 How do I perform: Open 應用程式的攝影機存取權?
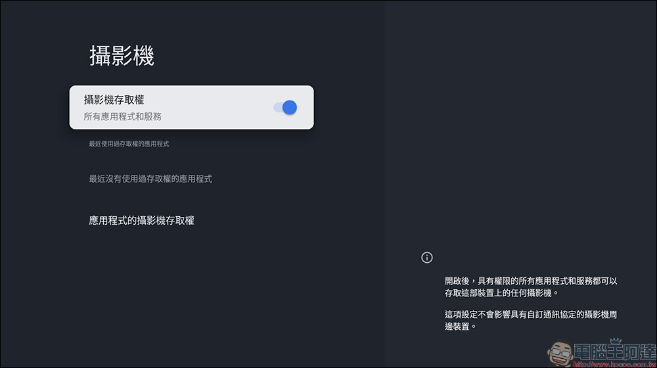pyautogui.click(x=141, y=221)
